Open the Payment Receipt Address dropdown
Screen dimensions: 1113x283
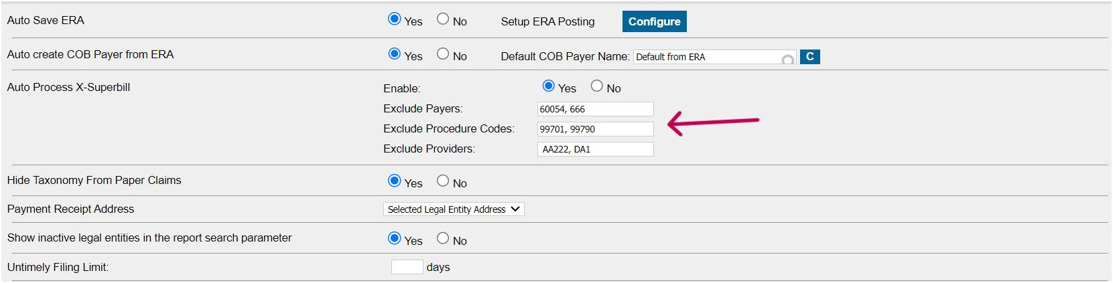pos(454,209)
